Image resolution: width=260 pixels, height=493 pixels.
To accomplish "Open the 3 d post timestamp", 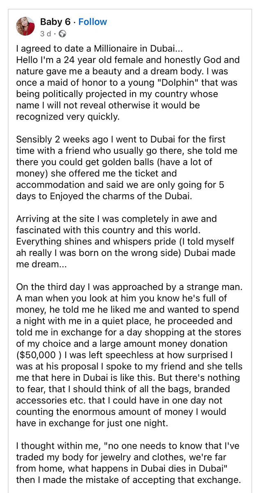I will 45,34.
